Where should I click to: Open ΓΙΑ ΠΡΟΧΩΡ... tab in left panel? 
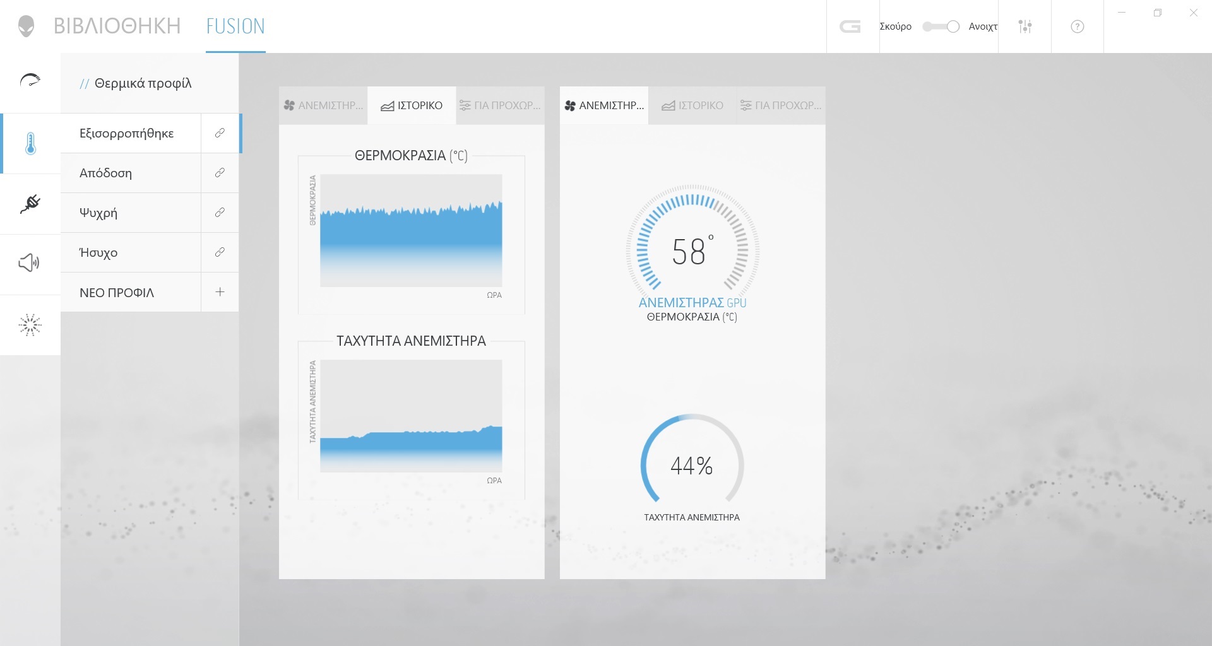pos(500,105)
